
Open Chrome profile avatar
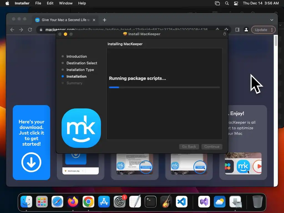pyautogui.click(x=246, y=30)
